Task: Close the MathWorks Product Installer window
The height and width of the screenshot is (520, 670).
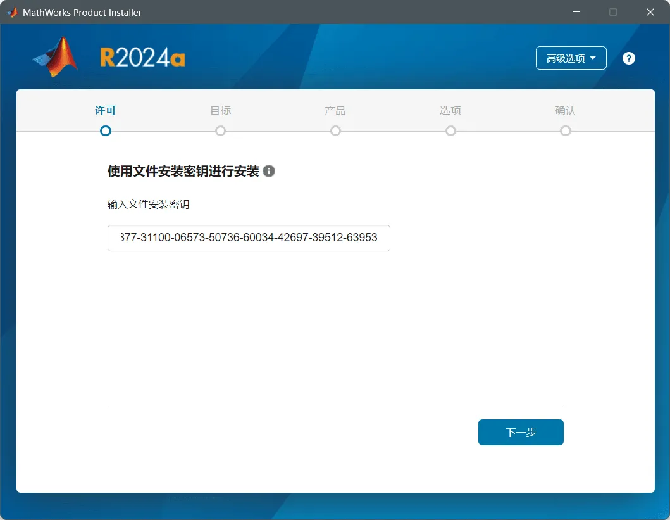Action: pyautogui.click(x=650, y=12)
